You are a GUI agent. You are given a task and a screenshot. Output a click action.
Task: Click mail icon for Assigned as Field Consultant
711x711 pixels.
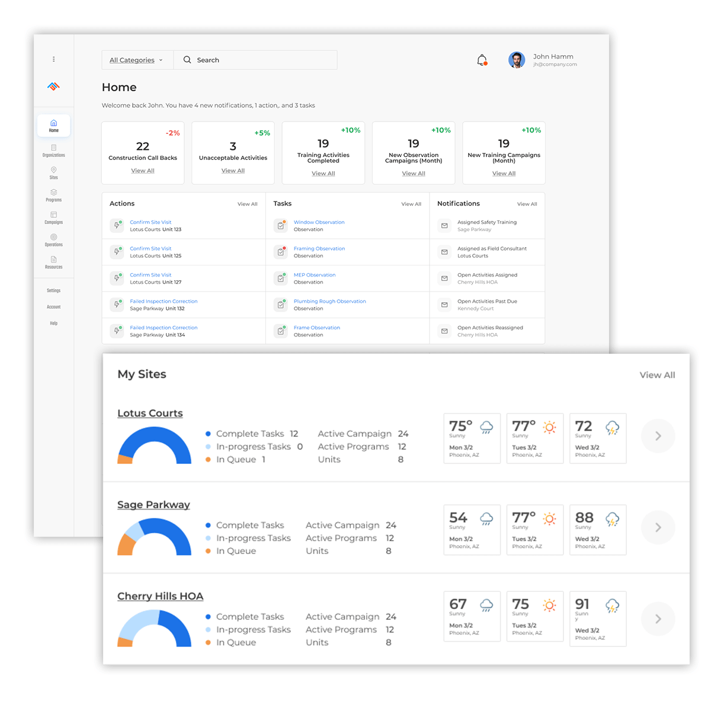(444, 252)
